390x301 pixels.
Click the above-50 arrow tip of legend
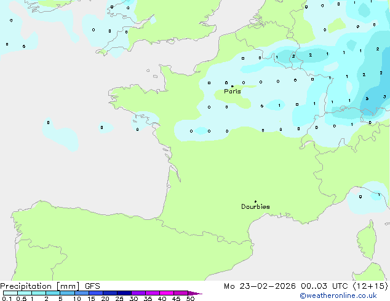click(x=195, y=293)
